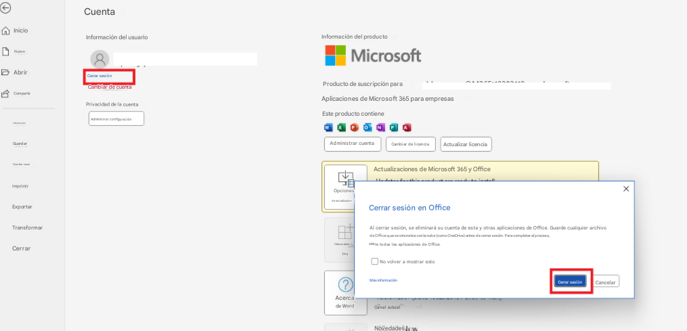
Task: Select Transformar in the sidebar
Action: coord(27,227)
